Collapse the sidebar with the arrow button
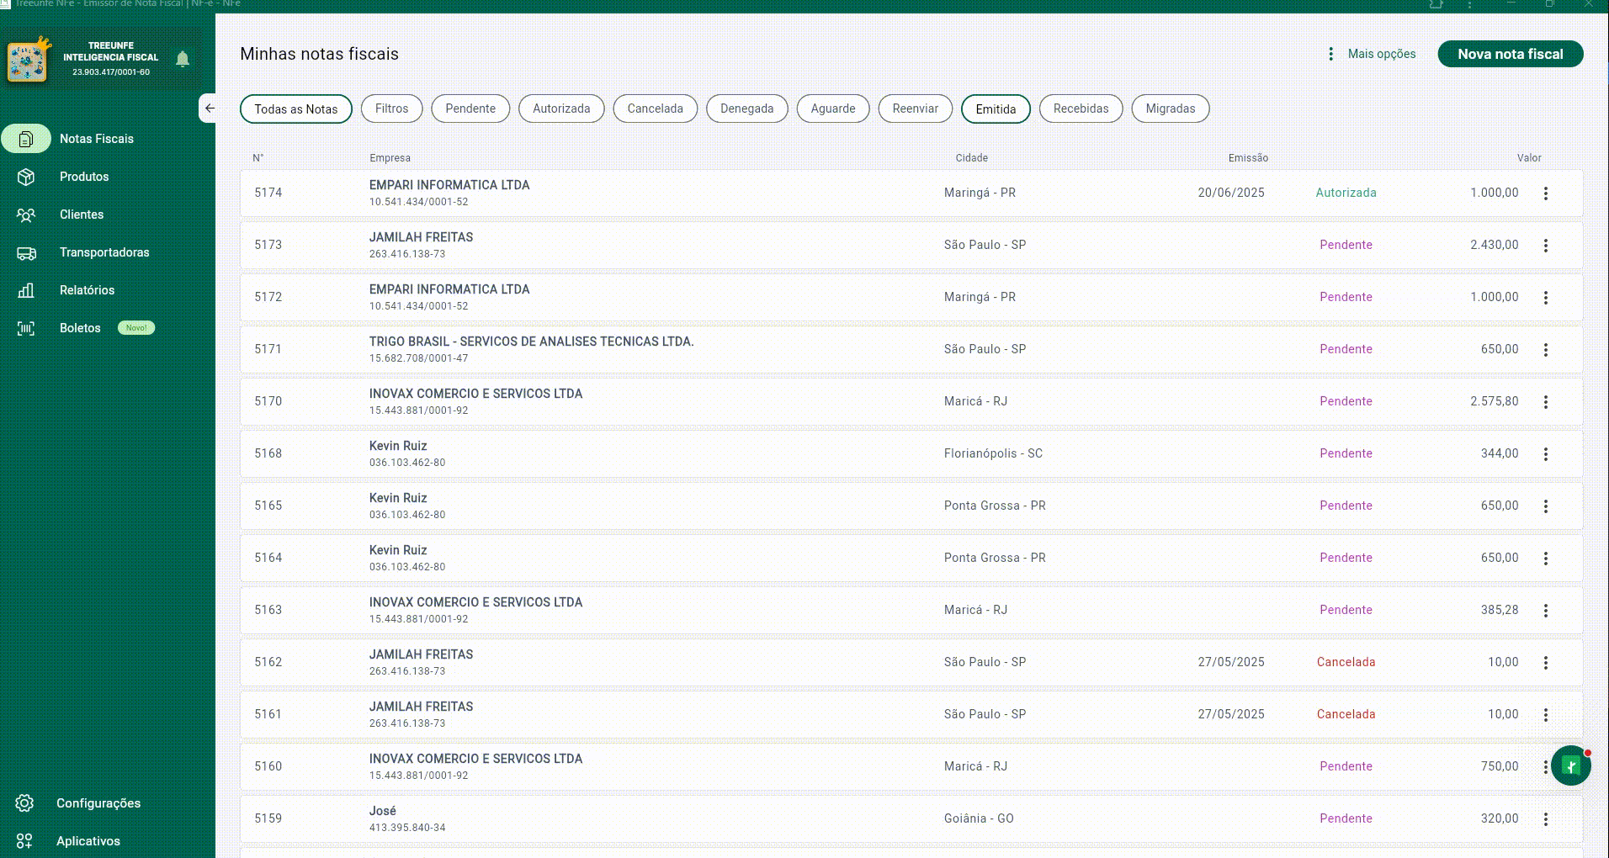This screenshot has height=858, width=1609. 209,109
